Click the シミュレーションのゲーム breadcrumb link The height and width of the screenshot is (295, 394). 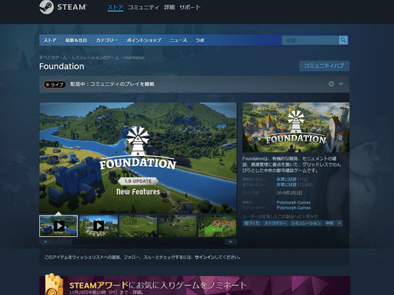(95, 58)
